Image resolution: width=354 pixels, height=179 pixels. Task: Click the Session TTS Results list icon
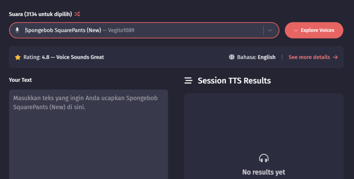pyautogui.click(x=188, y=81)
